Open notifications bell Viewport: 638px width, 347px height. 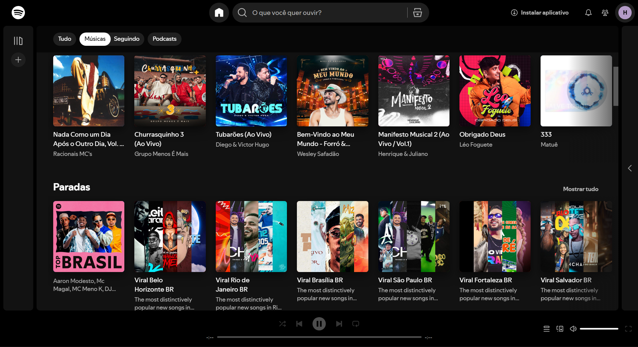588,13
